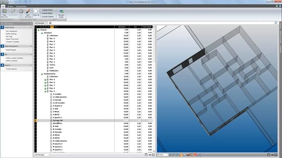The image size is (282, 158).
Task: Select highlighted tree level 4 button
Action: 52,27
